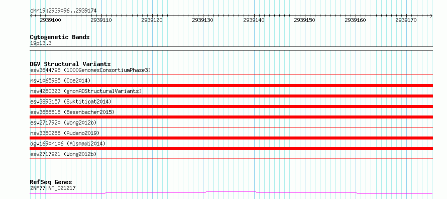The height and width of the screenshot is (199, 447).
Task: Click the ruler at position 2939170
Action: click(x=406, y=20)
